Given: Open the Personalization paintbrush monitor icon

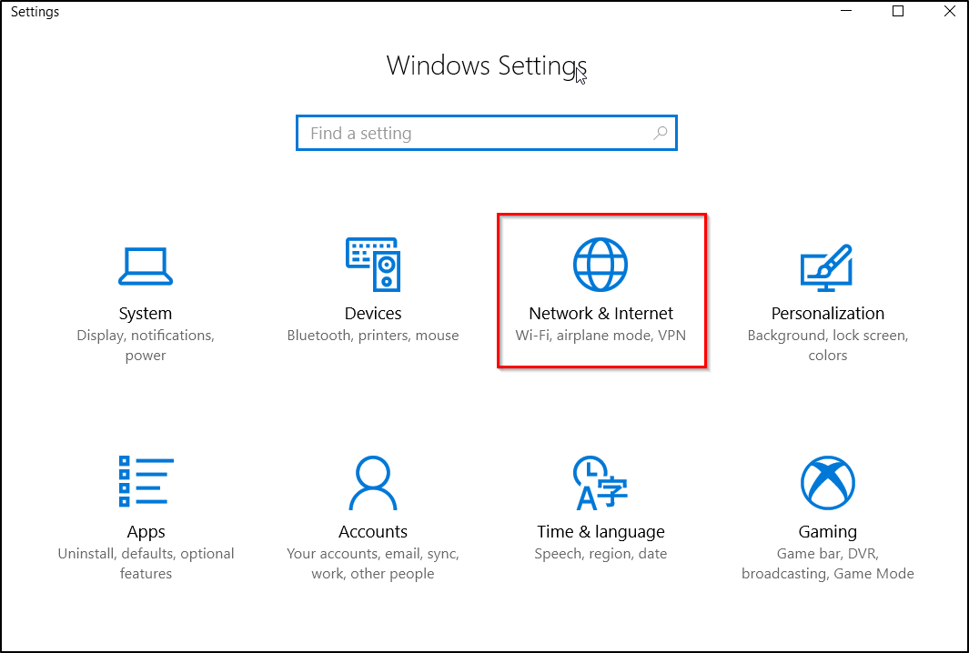Looking at the screenshot, I should 827,267.
